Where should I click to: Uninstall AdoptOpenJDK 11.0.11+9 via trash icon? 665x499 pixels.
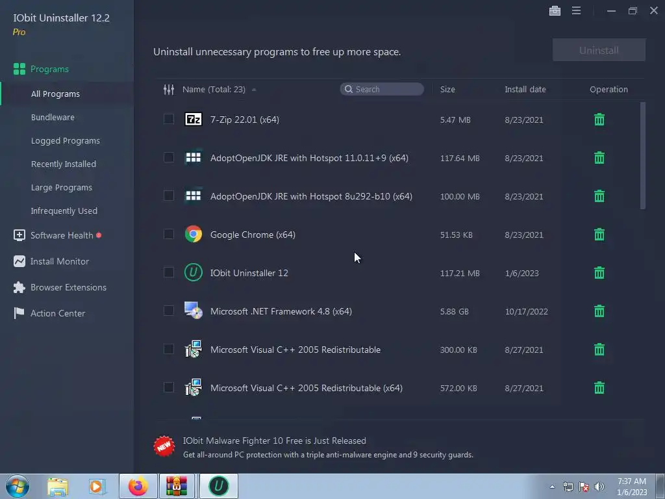pos(599,158)
